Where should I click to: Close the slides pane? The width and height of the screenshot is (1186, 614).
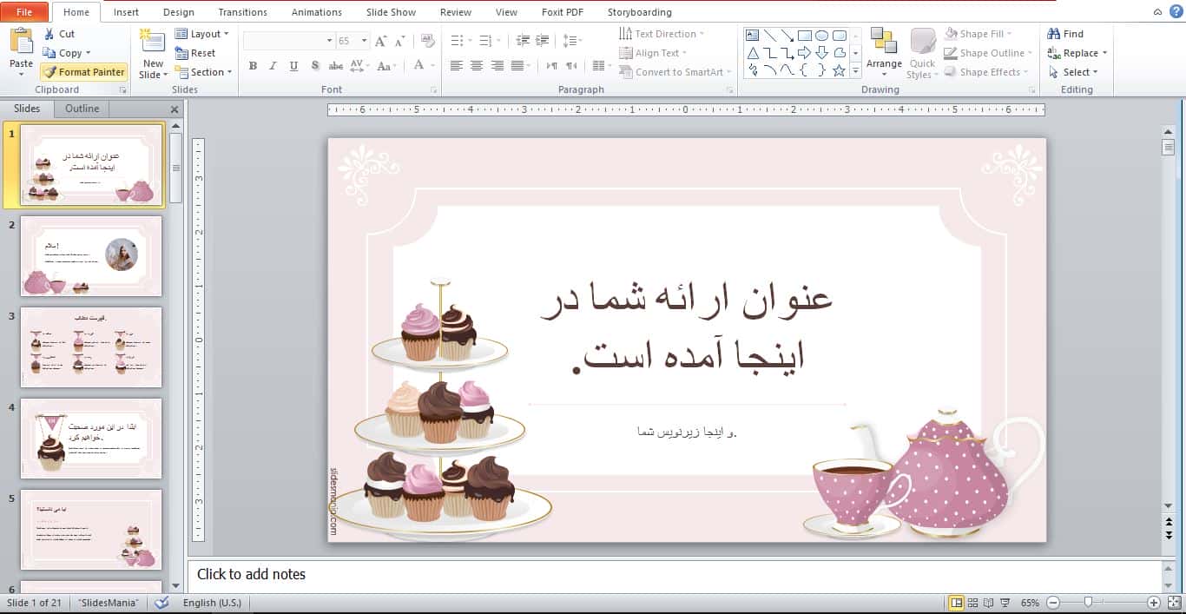(x=175, y=109)
